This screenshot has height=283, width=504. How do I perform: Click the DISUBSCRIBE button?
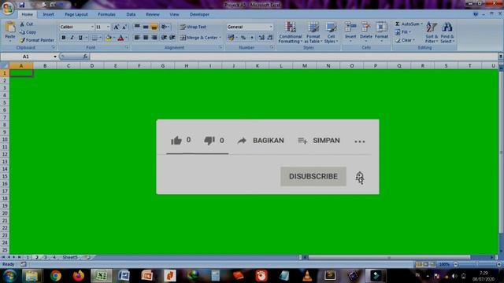(x=313, y=176)
